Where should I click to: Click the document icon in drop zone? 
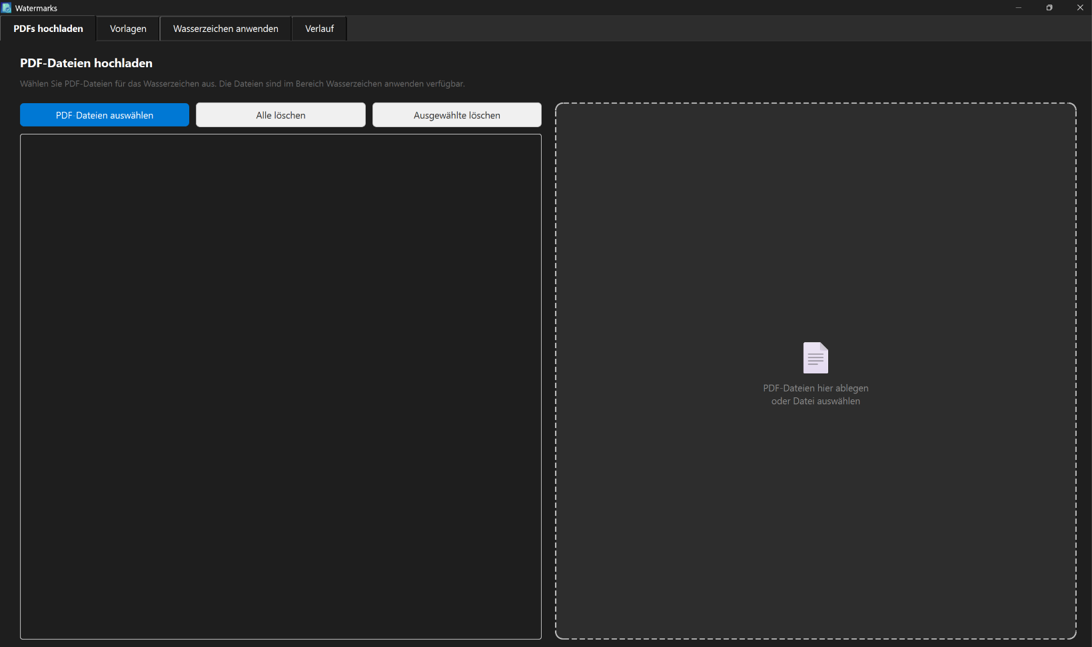tap(816, 358)
